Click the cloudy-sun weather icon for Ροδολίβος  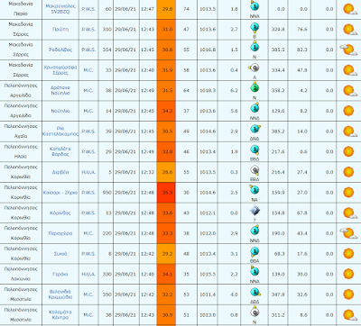point(348,50)
